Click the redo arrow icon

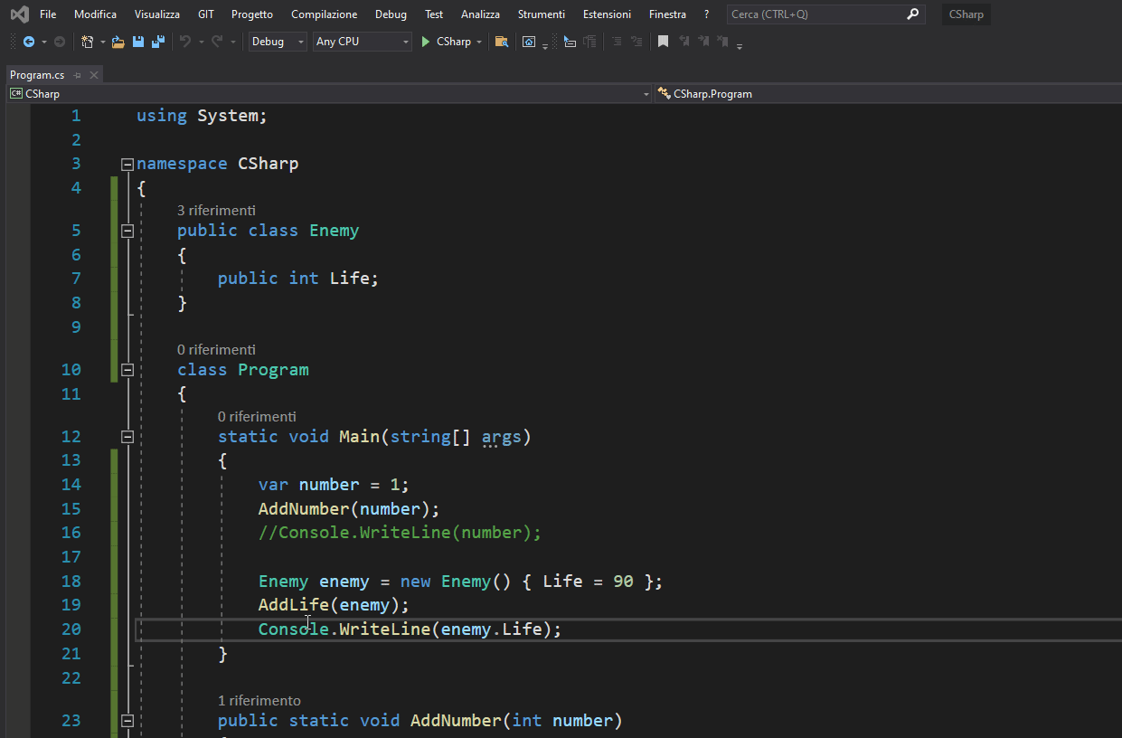(x=217, y=42)
